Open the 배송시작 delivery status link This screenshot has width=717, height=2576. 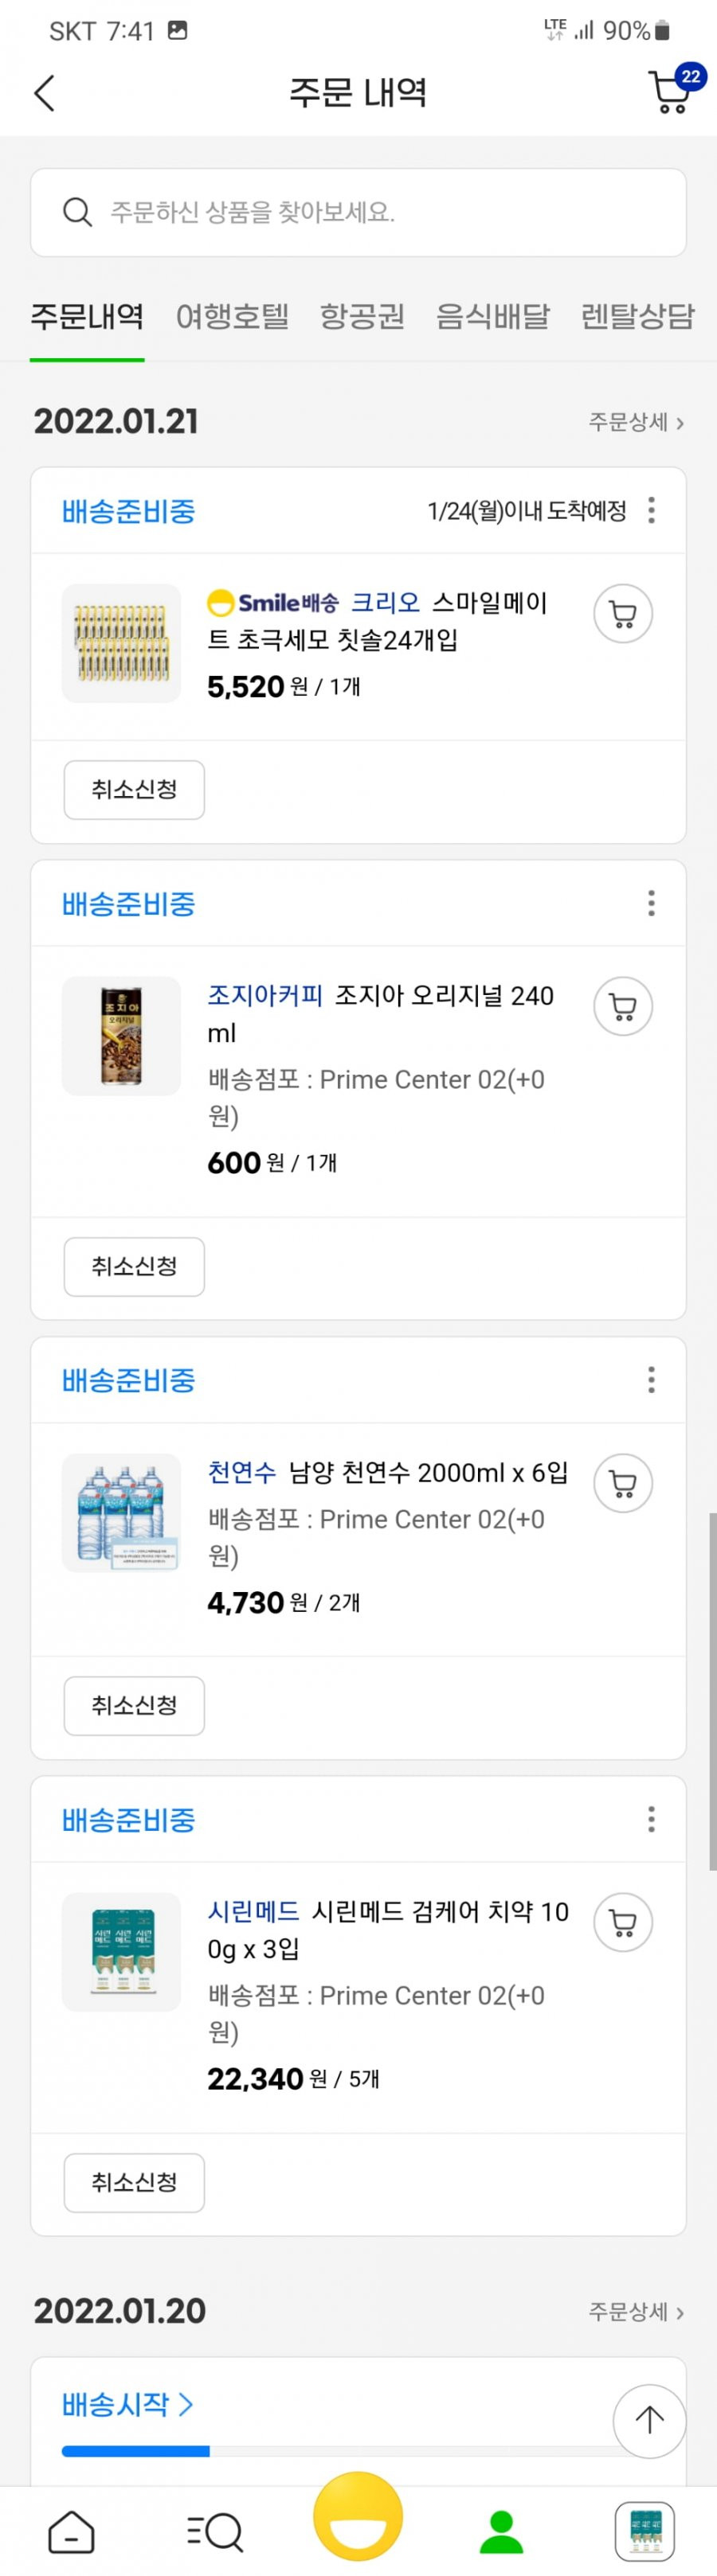127,2404
